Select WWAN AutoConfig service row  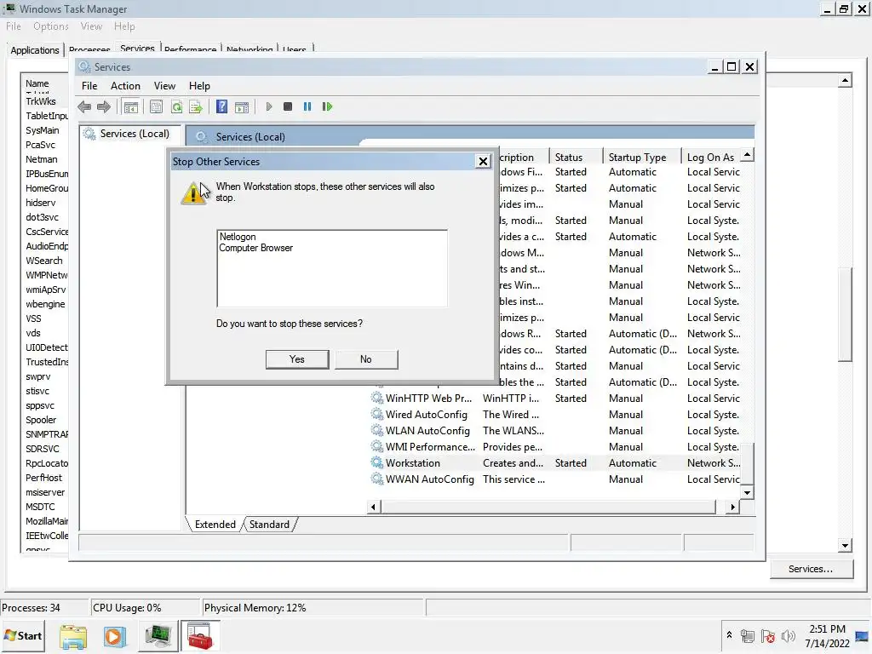[x=556, y=479]
